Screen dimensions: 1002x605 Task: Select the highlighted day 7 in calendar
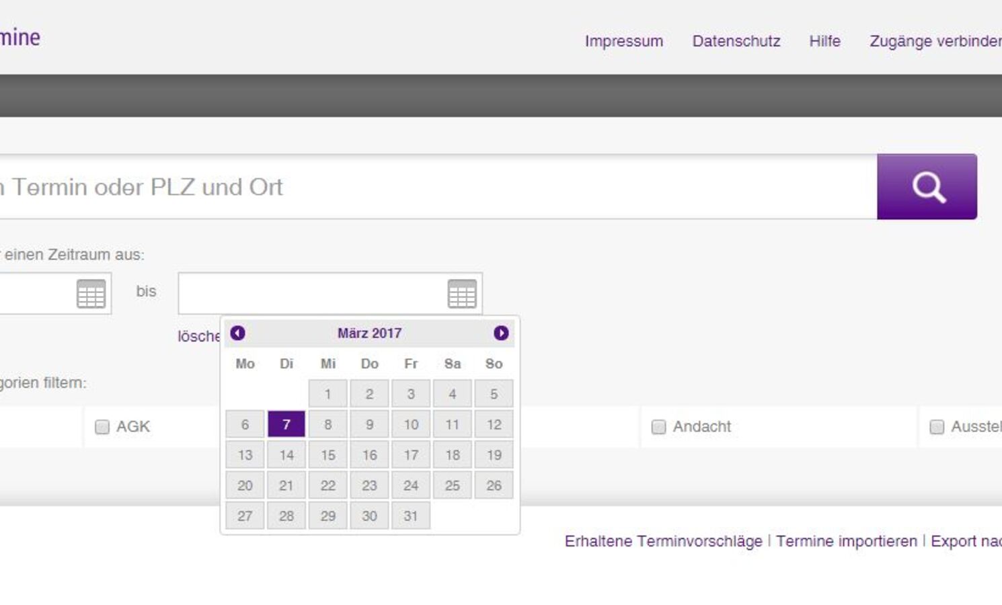tap(286, 424)
